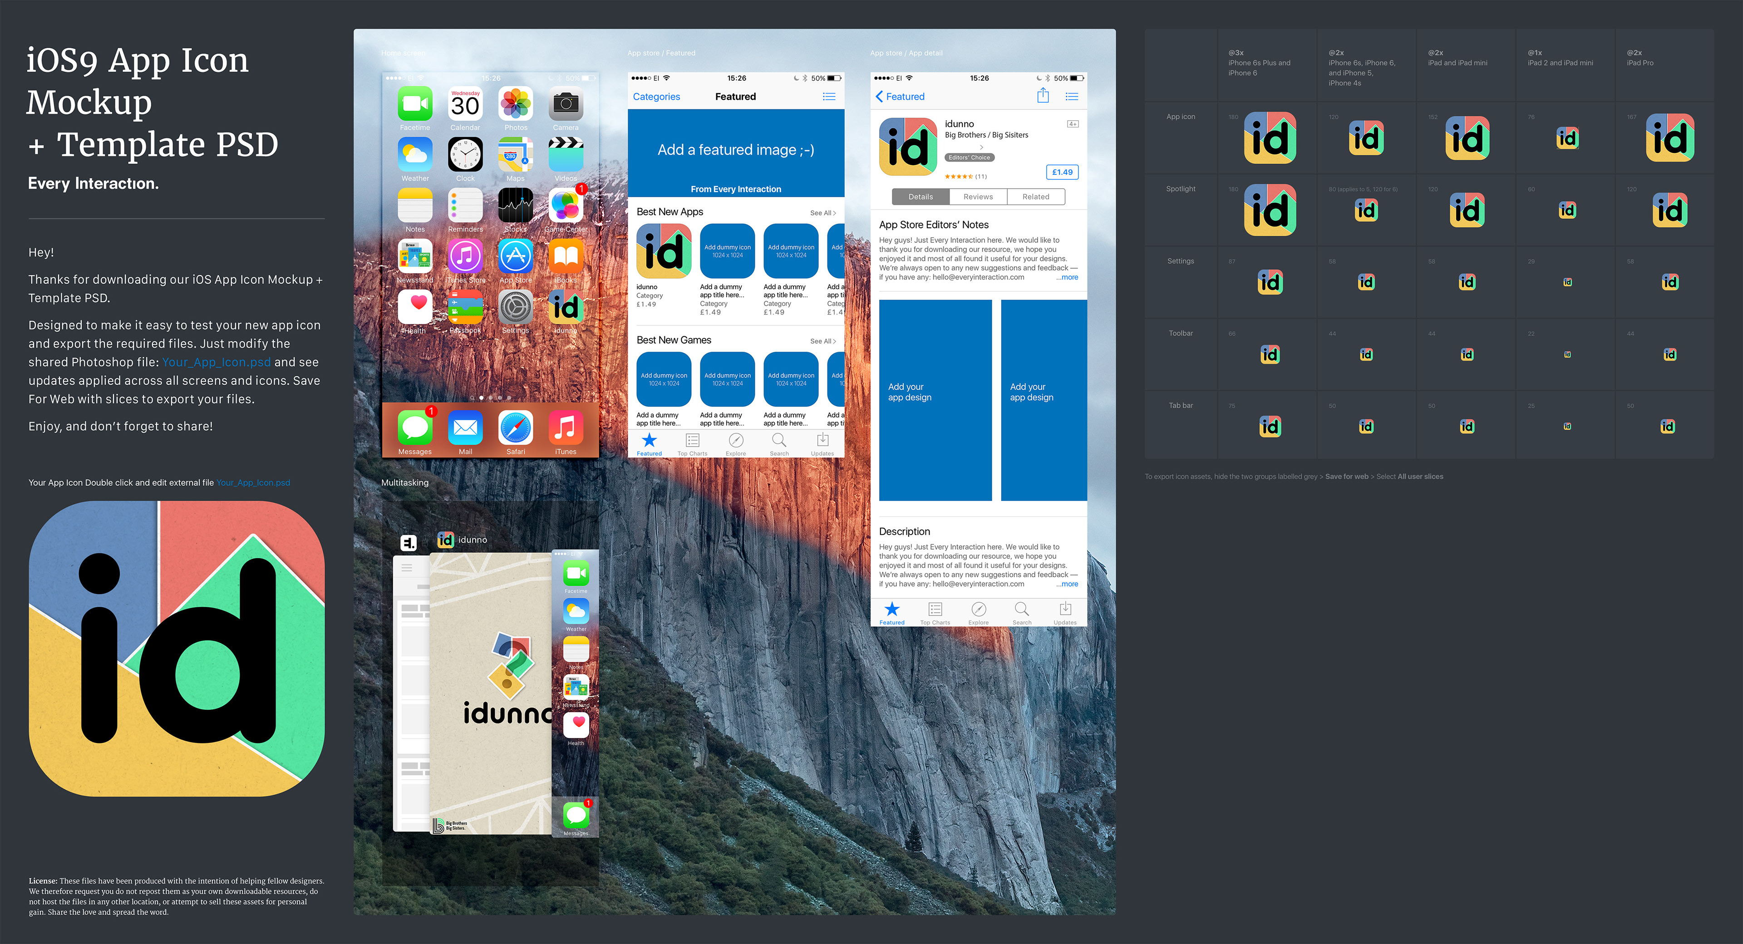This screenshot has height=944, width=1743.
Task: Click Your_App_Icon.psd link above large icon
Action: click(x=253, y=482)
